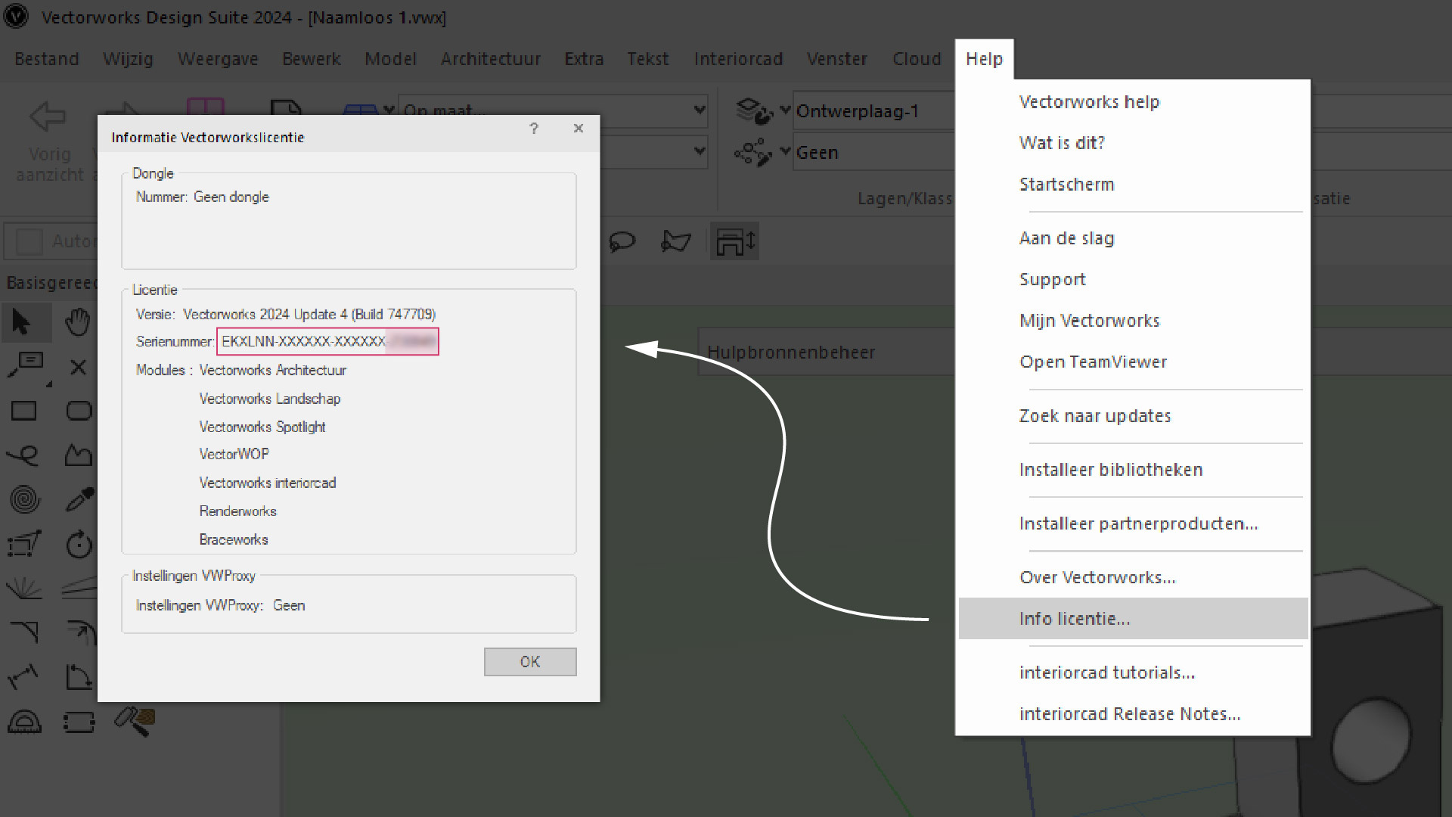This screenshot has width=1452, height=817.
Task: Select the dashed rectangle with handles tool
Action: (x=79, y=722)
